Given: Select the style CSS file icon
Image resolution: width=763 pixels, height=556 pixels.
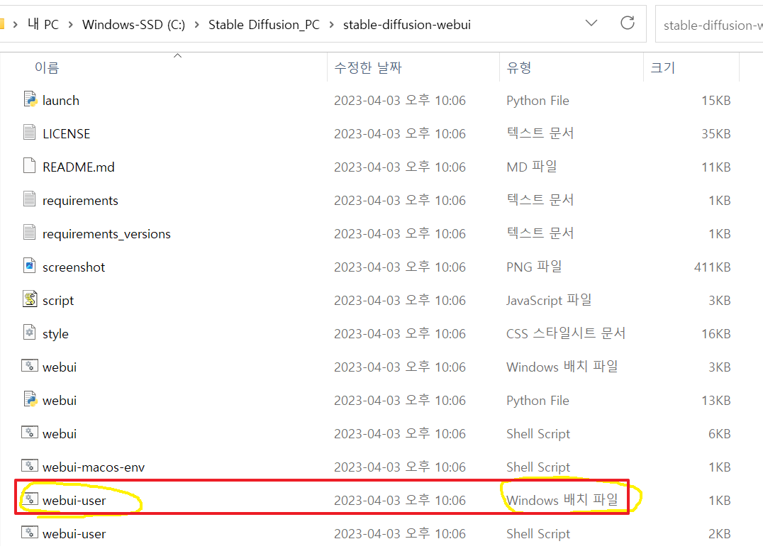Looking at the screenshot, I should pyautogui.click(x=30, y=333).
